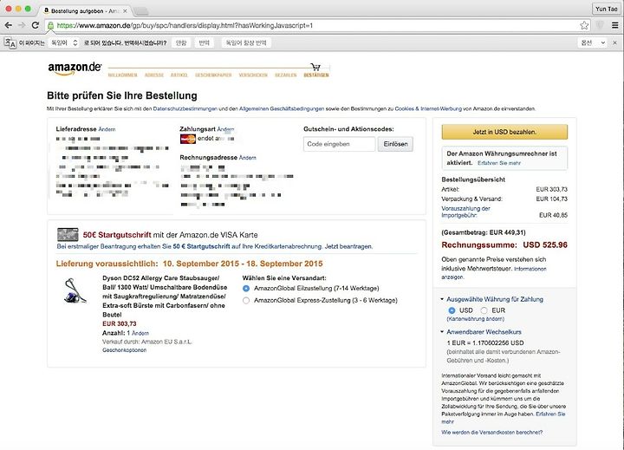Open Wie werden die Versandkosten berechnet link
This screenshot has width=624, height=450.
(492, 432)
